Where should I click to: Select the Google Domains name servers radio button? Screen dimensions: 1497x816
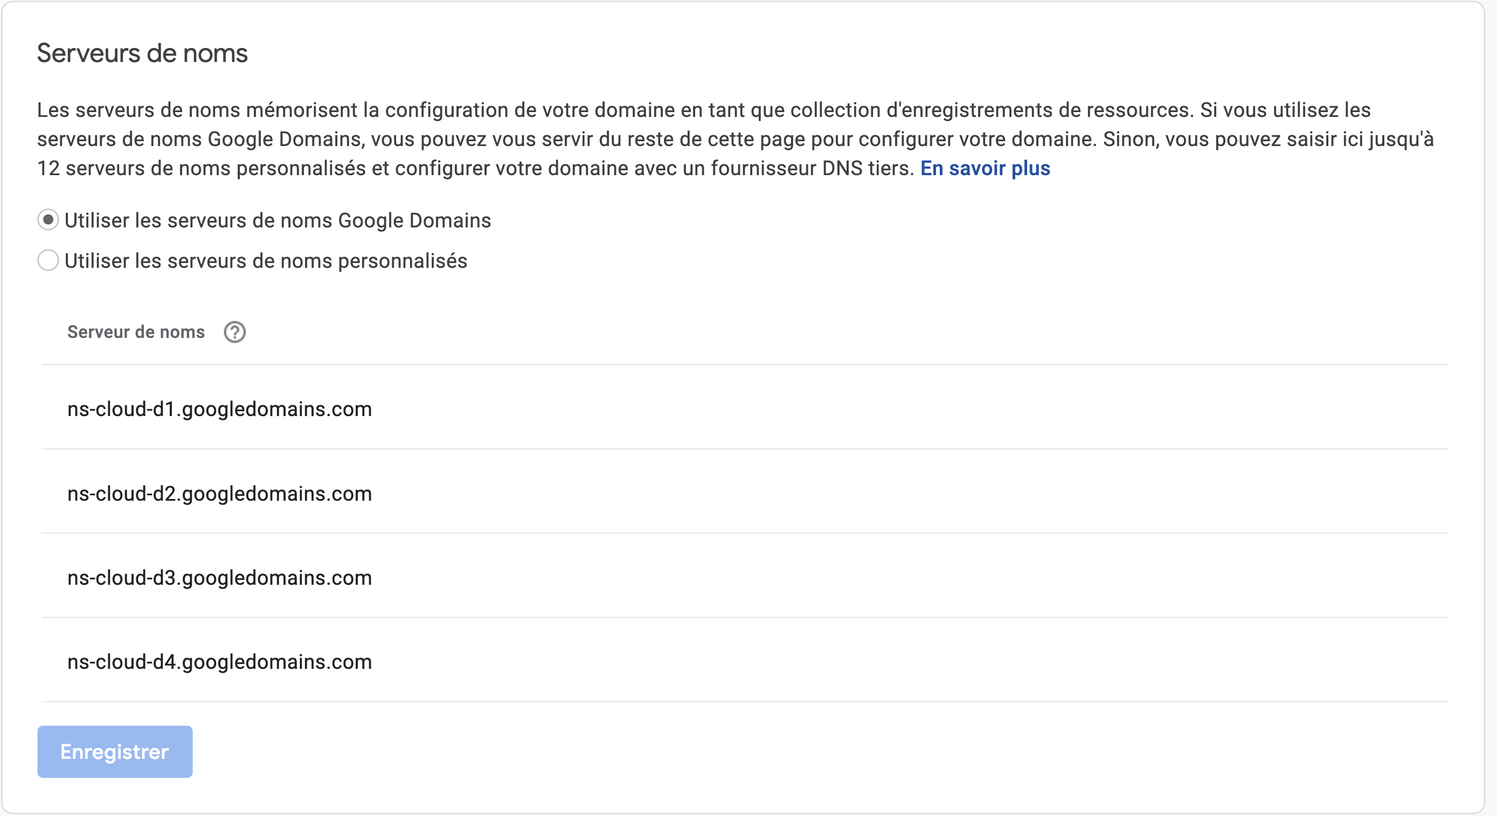[48, 220]
